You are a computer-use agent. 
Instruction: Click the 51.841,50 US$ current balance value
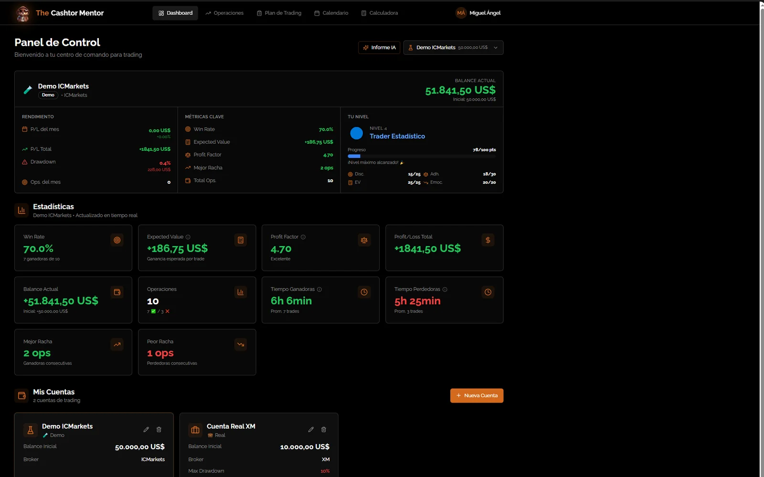(x=460, y=90)
